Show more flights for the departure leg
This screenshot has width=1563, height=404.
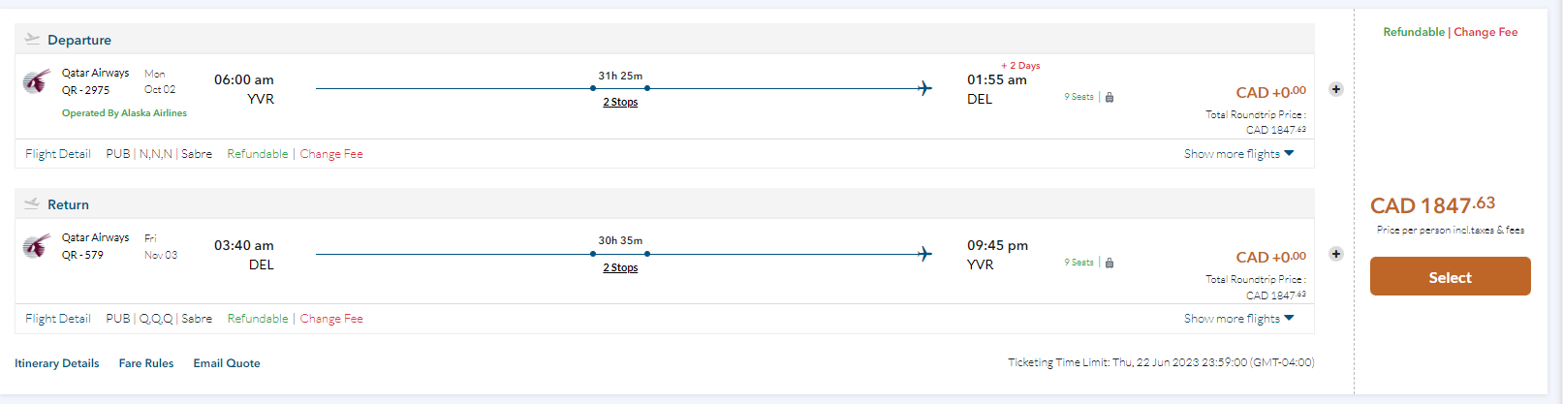coord(1238,154)
